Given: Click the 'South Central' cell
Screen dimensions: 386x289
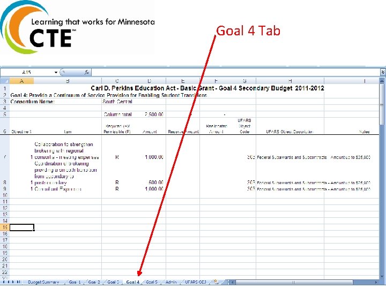Looking at the screenshot, I should (x=117, y=102).
